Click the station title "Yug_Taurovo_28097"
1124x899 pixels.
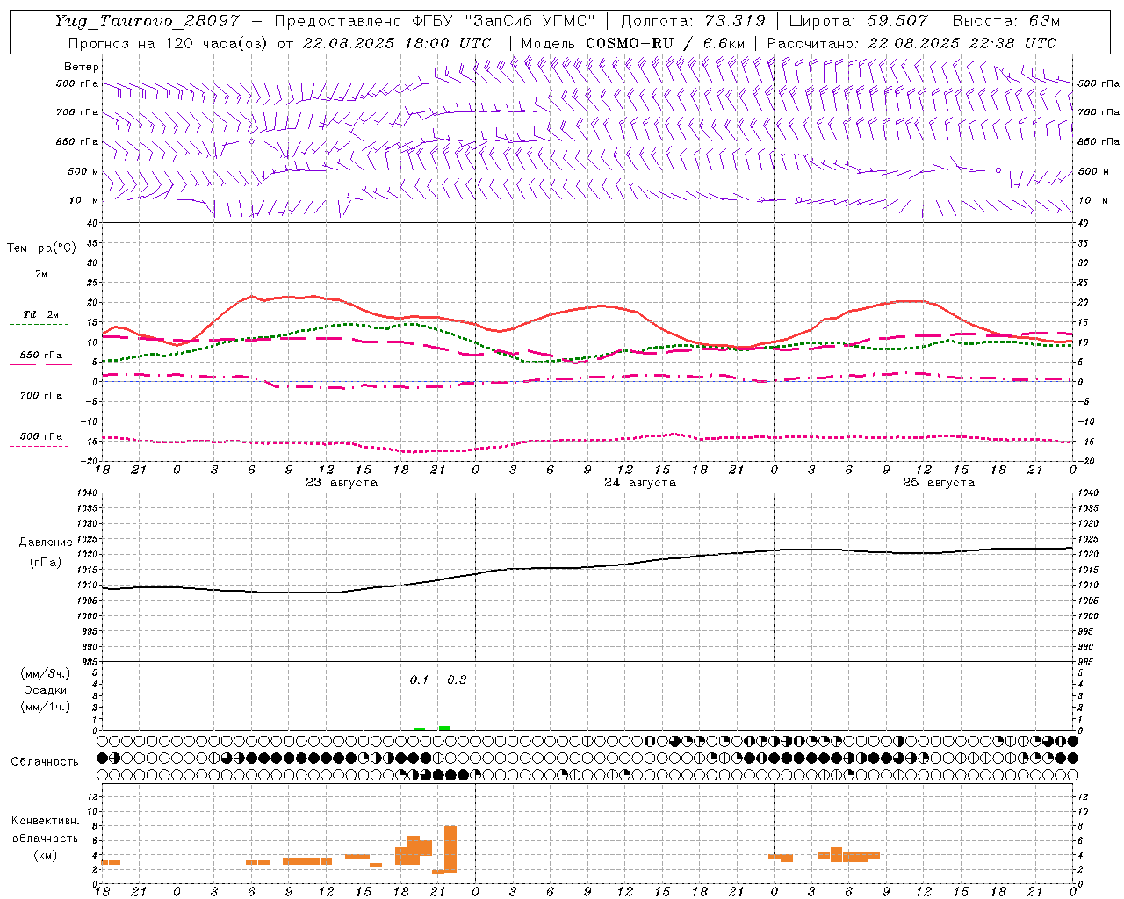tap(146, 21)
